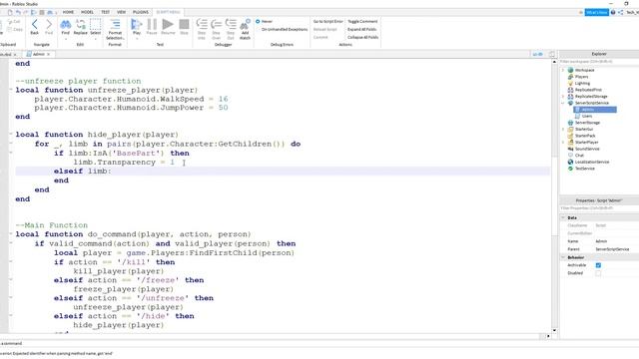Image resolution: width=639 pixels, height=359 pixels.
Task: Click Collapse All Folds
Action: [362, 37]
